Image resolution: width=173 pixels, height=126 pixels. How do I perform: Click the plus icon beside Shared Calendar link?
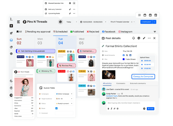coord(74,3)
